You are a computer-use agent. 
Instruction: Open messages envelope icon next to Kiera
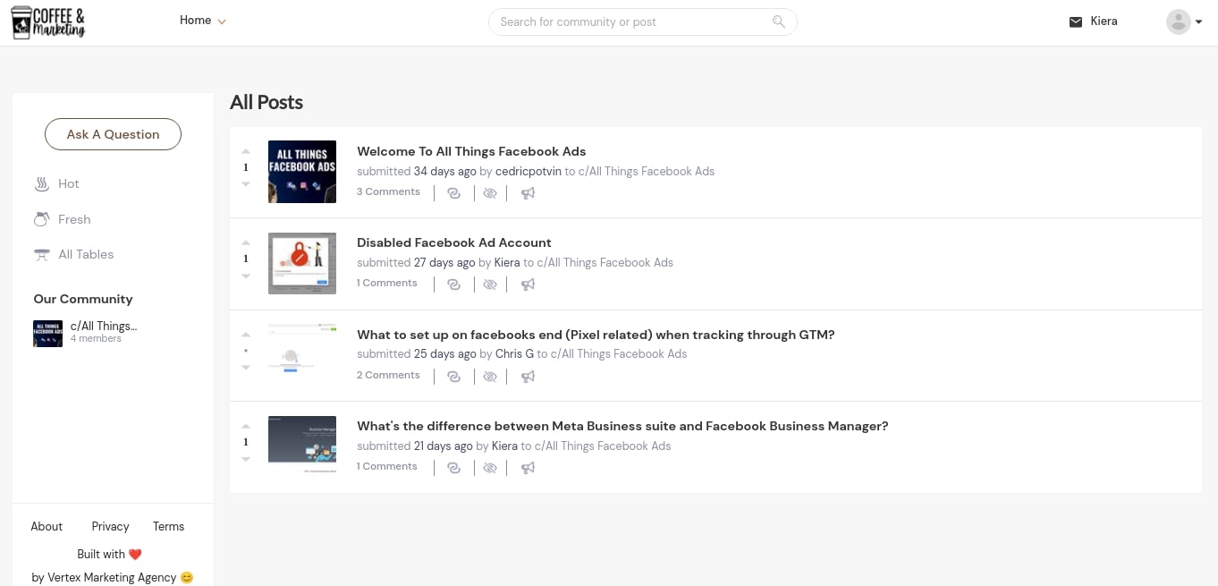click(x=1076, y=21)
